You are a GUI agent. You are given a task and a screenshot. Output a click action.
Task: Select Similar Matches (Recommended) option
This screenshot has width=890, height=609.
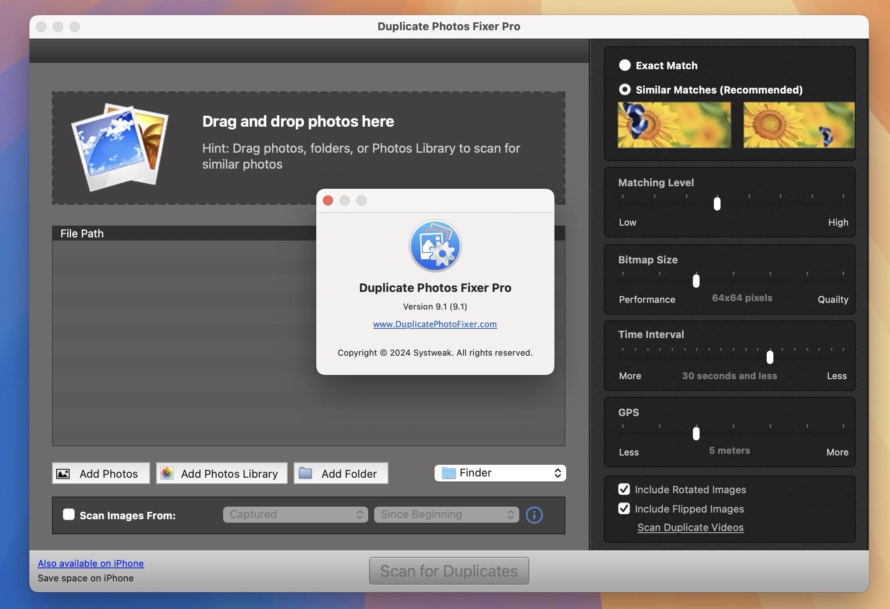pyautogui.click(x=625, y=89)
